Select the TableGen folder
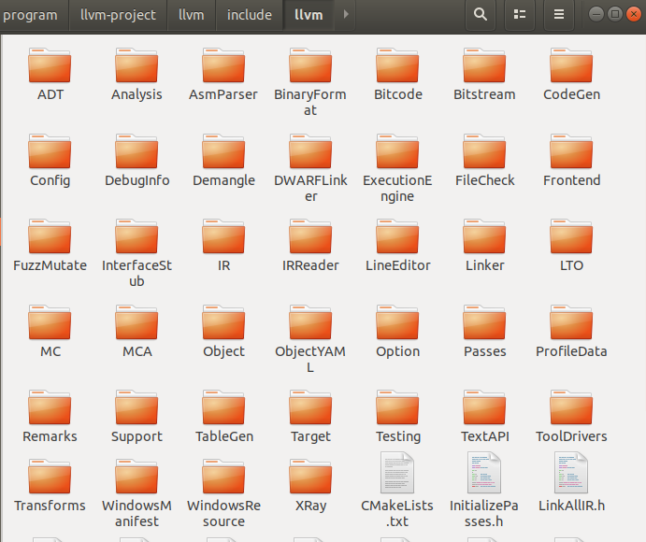The image size is (646, 542). pos(223,417)
